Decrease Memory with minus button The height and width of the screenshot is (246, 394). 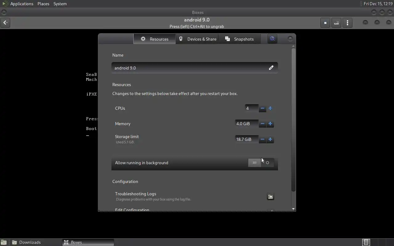click(x=262, y=124)
